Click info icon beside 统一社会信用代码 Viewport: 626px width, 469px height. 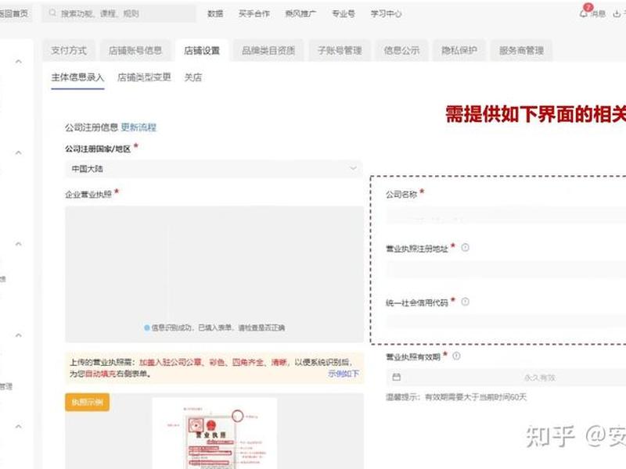[x=465, y=302]
